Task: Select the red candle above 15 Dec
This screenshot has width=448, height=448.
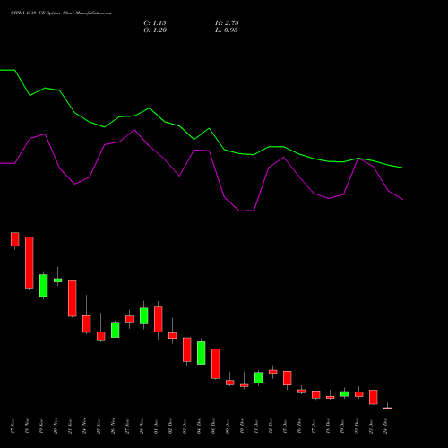Action: [288, 378]
